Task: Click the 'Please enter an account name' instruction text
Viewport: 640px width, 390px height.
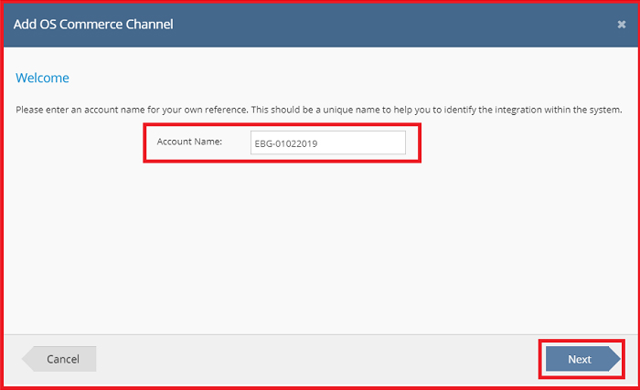Action: click(319, 110)
